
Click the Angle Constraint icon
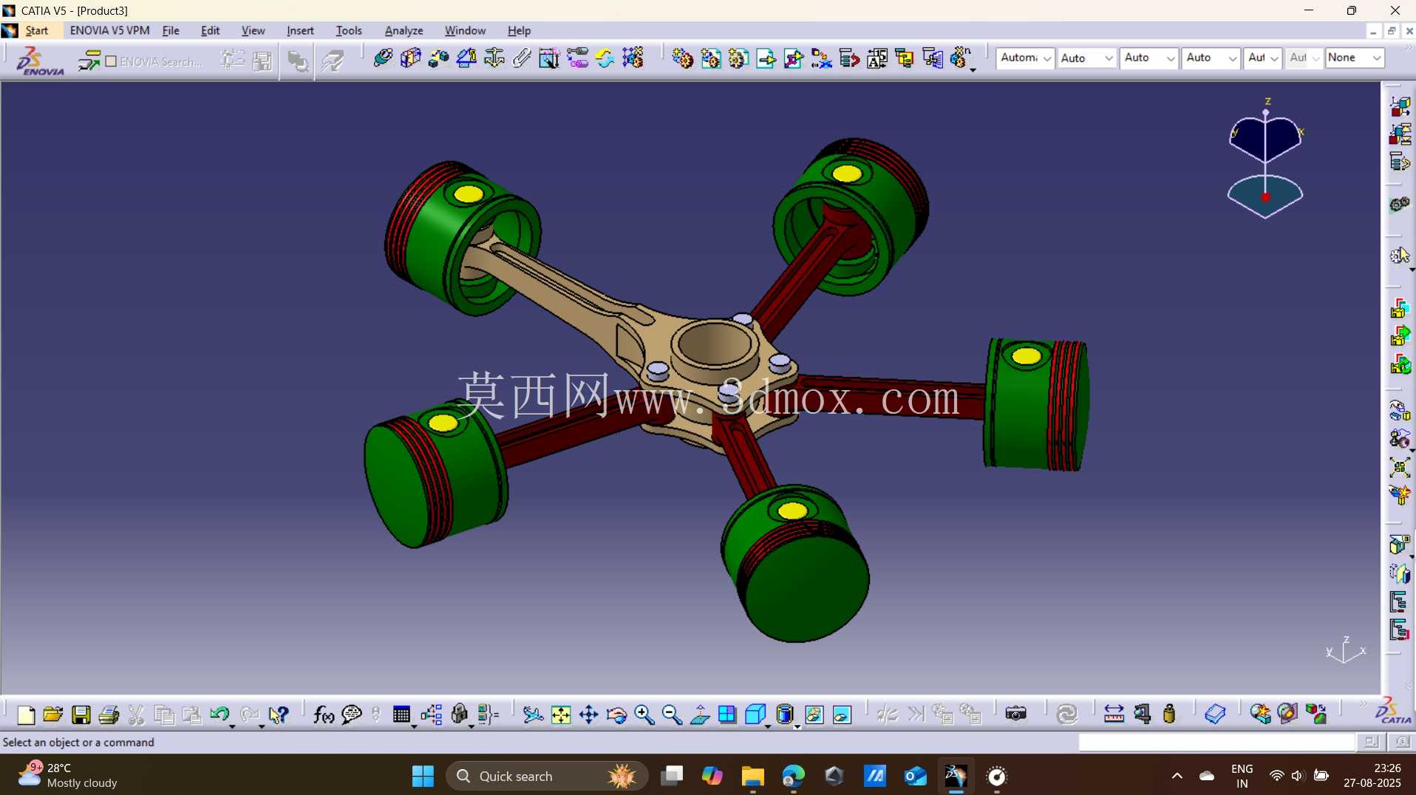coord(466,58)
